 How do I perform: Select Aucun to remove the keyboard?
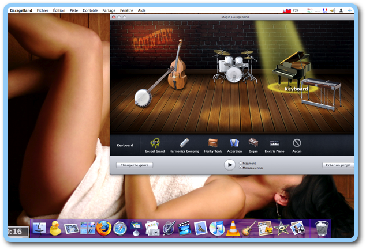297,145
